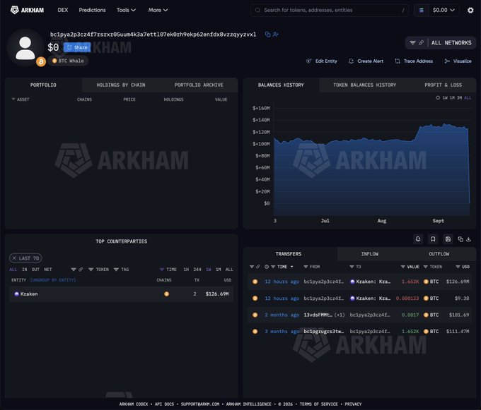The height and width of the screenshot is (410, 481).
Task: Open the More dropdown menu
Action: [158, 10]
